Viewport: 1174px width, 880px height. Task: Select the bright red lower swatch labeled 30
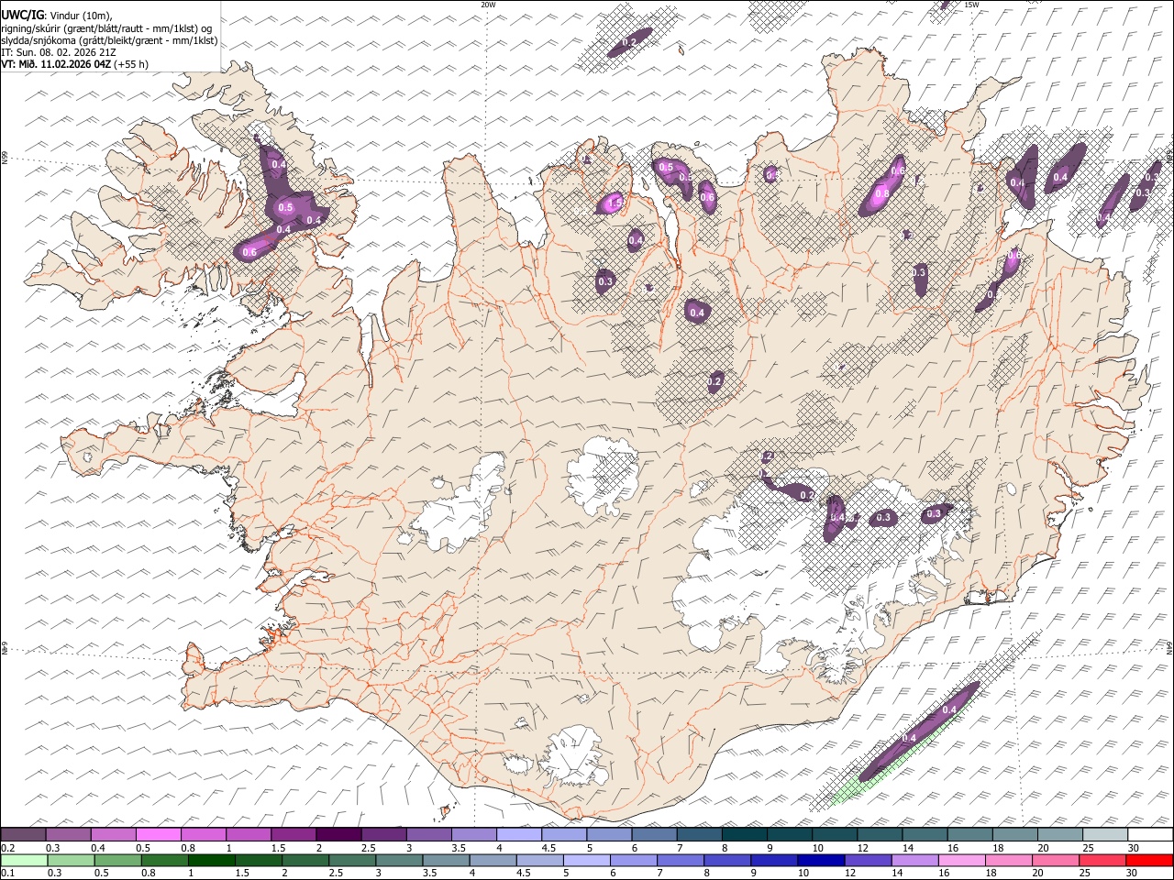(x=1148, y=860)
